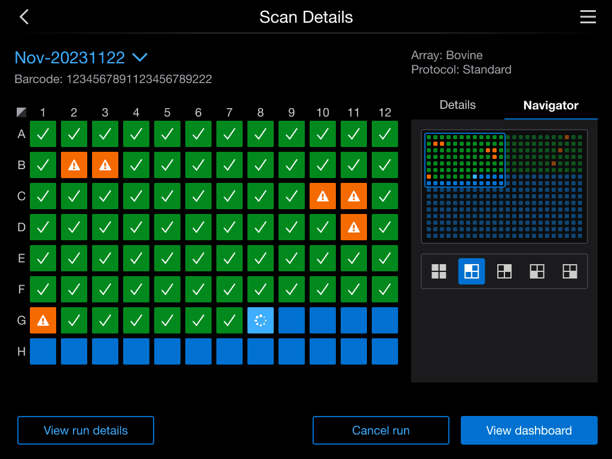Viewport: 612px width, 459px height.
Task: Select pending blue well G9
Action: pos(292,320)
